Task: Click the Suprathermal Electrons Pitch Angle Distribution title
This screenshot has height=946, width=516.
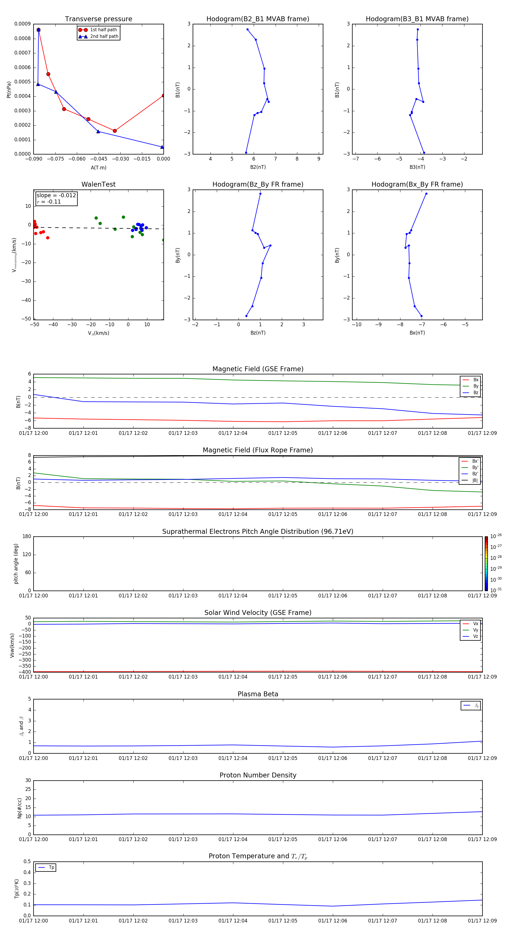Action: (x=258, y=532)
